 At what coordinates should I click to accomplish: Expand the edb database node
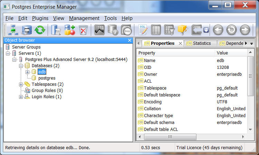[27, 72]
